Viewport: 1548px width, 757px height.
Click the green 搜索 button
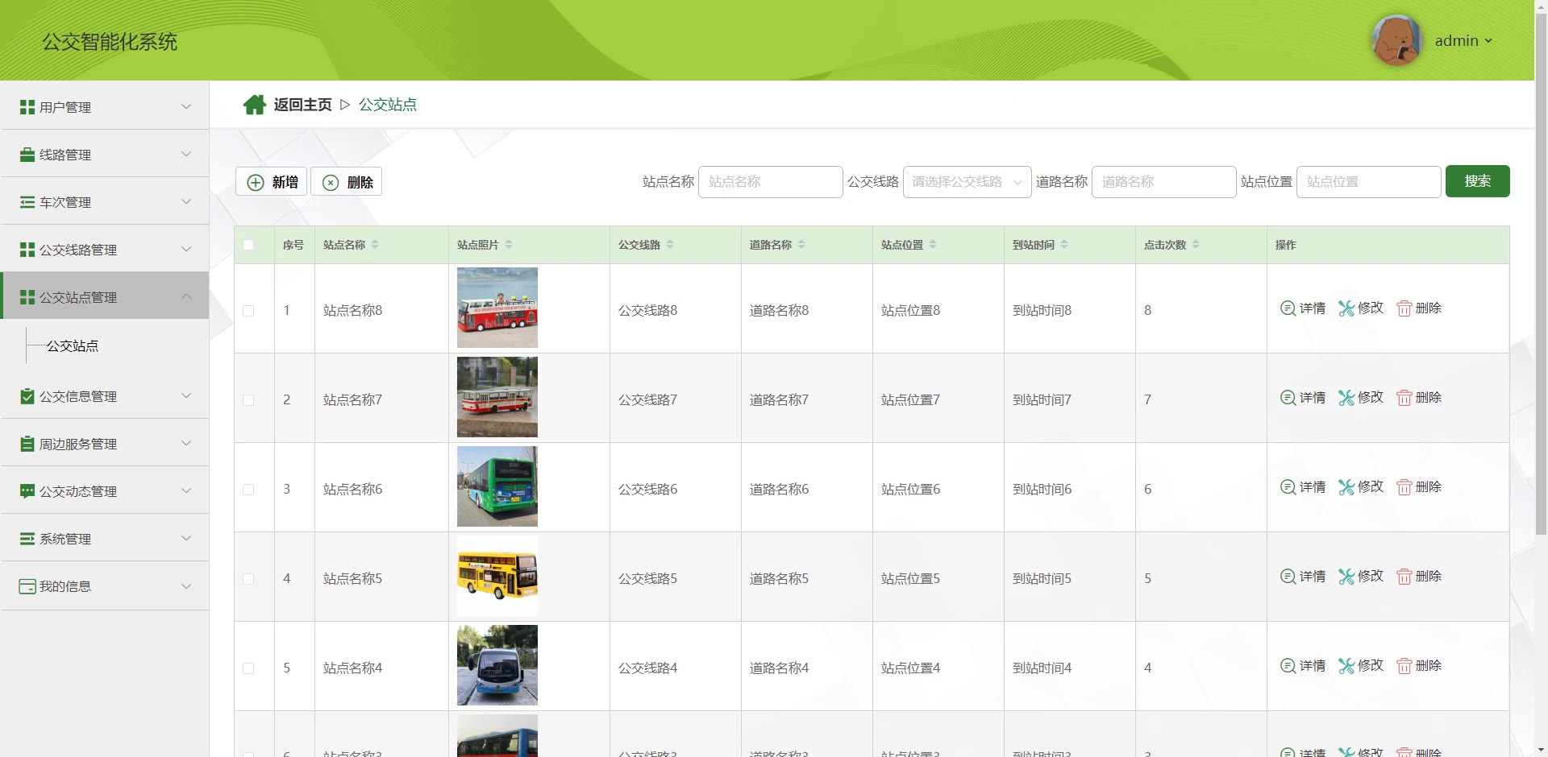point(1477,181)
